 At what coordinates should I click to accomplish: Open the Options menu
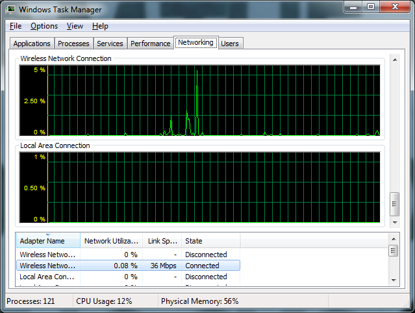(44, 26)
